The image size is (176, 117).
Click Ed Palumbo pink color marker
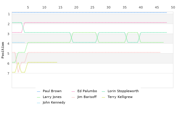coord(73,92)
